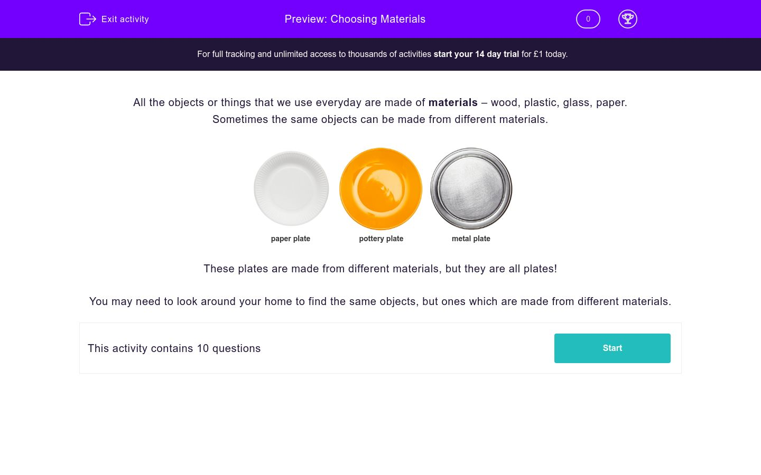Select the white paper plate image
Screen dimensions: 761x475
pyautogui.click(x=291, y=188)
